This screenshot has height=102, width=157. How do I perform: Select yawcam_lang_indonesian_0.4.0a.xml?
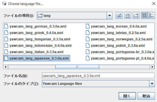point(38,46)
